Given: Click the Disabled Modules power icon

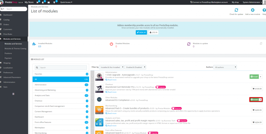Looking at the screenshot, I should pyautogui.click(x=111, y=44).
